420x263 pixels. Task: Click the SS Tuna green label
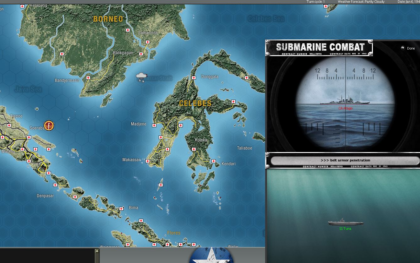(x=345, y=229)
